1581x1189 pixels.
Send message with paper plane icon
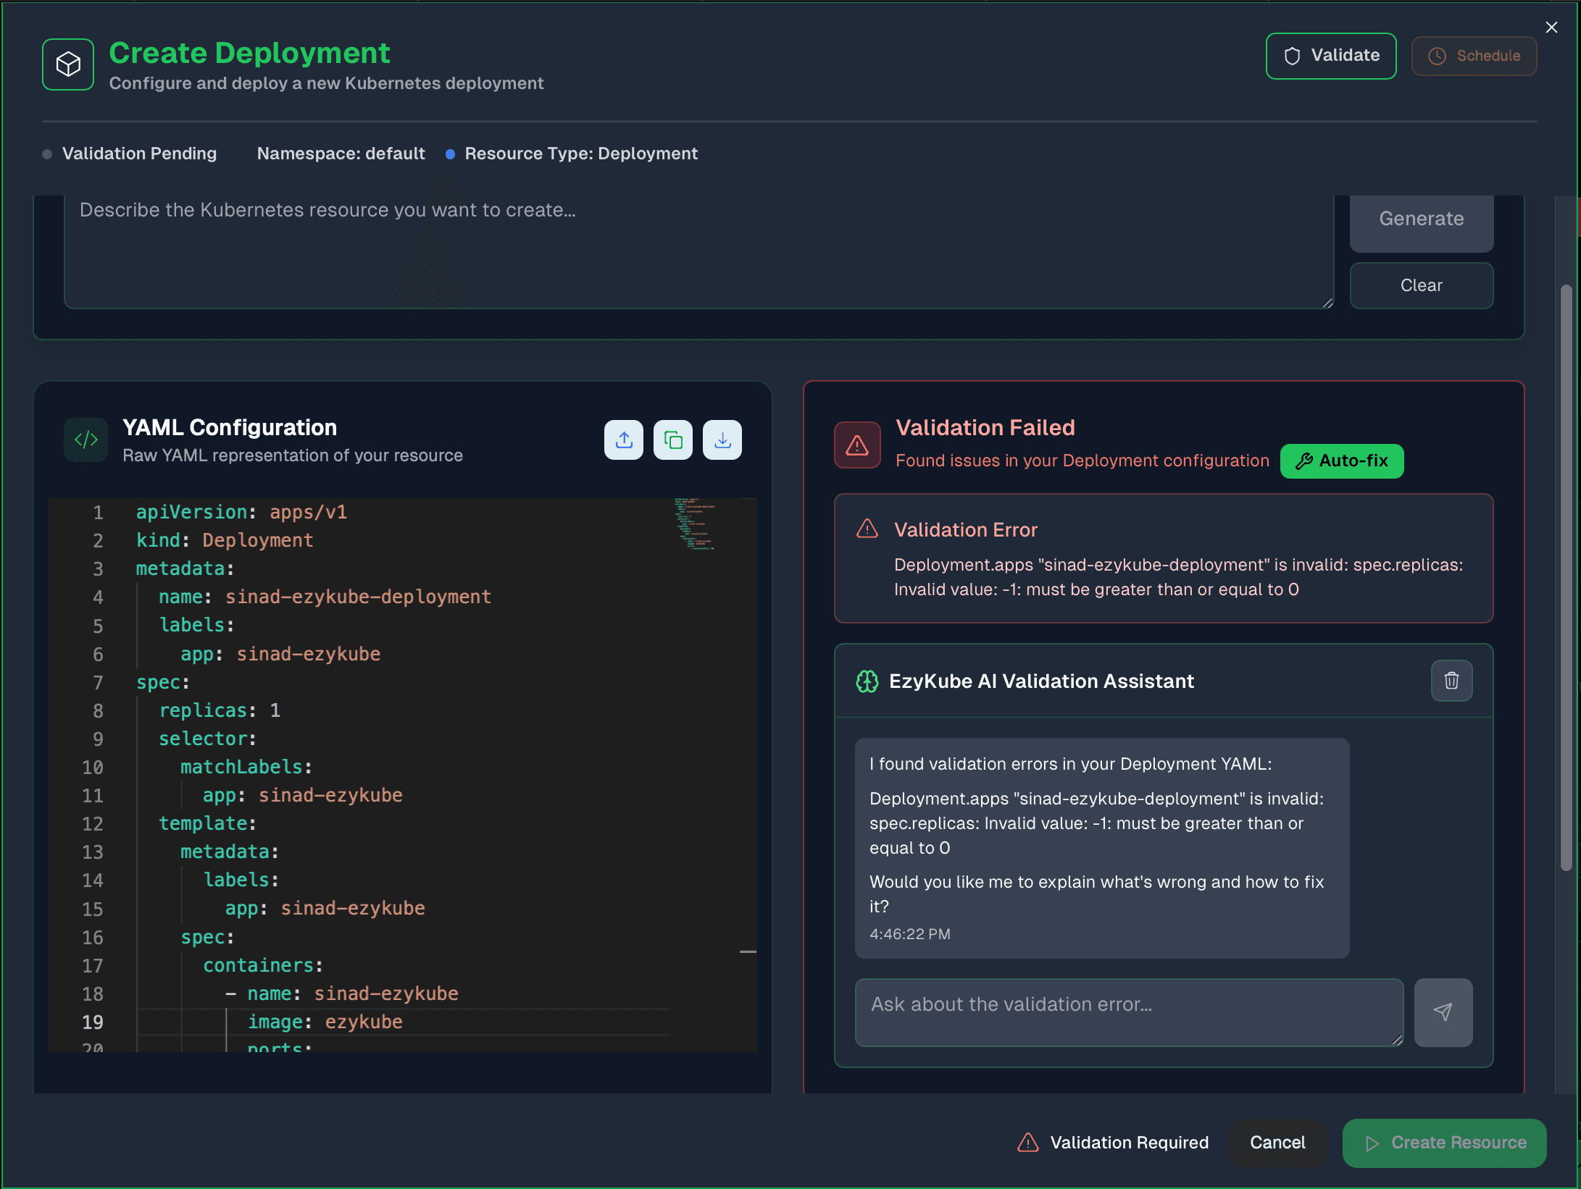1443,1012
